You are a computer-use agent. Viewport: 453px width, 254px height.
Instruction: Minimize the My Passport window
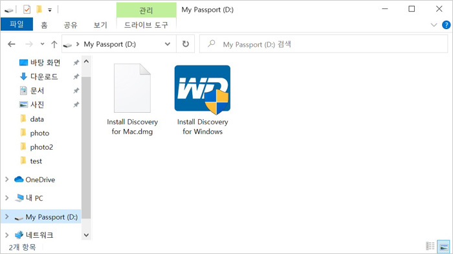(385, 9)
